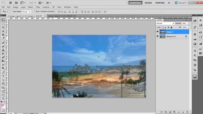Open the Info panel icon in the dock
Image resolution: width=203 pixels, height=114 pixels.
point(195,44)
